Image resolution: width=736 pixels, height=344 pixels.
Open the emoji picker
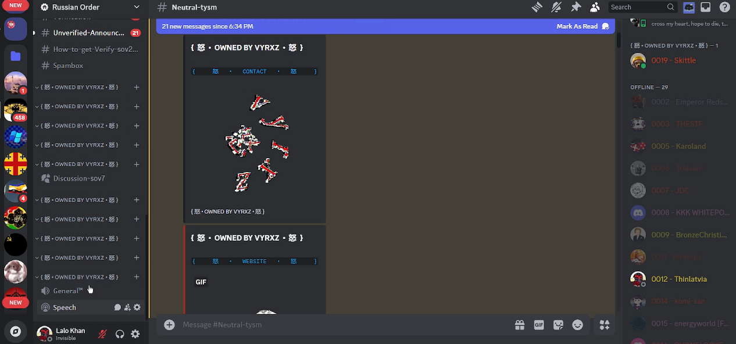[x=577, y=325]
